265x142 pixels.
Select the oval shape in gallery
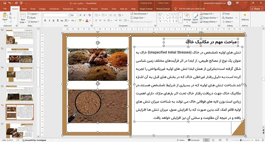click(173, 14)
